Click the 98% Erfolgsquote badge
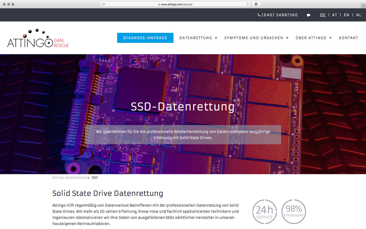 pyautogui.click(x=294, y=212)
